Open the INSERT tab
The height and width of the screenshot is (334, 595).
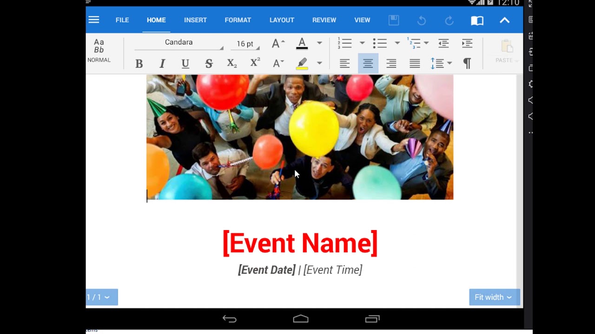(x=195, y=20)
